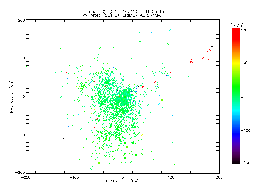Viewport: 258px width, 193px height.
Task: Click the topmost green X marker near y=185
Action: tap(144, 25)
